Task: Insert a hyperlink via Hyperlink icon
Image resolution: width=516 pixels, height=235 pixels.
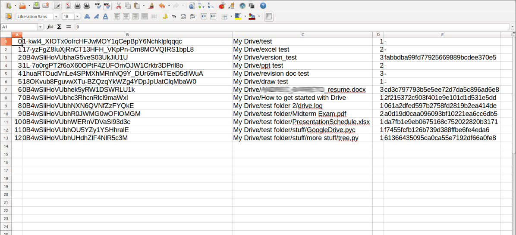Action: click(192, 6)
